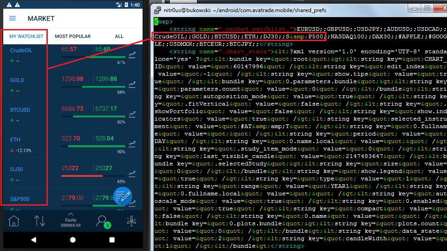Open chart icon for CrudeOIL row
This screenshot has width=447, height=251.
(x=132, y=55)
